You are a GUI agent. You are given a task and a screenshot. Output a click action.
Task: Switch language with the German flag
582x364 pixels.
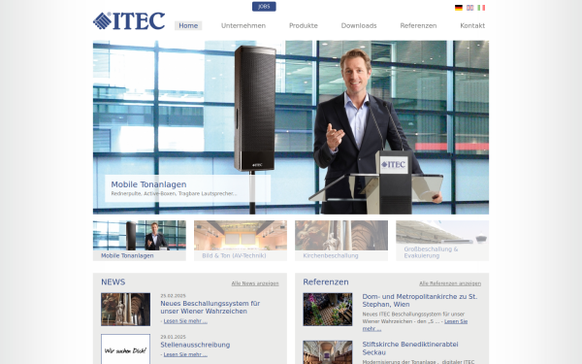(x=459, y=8)
